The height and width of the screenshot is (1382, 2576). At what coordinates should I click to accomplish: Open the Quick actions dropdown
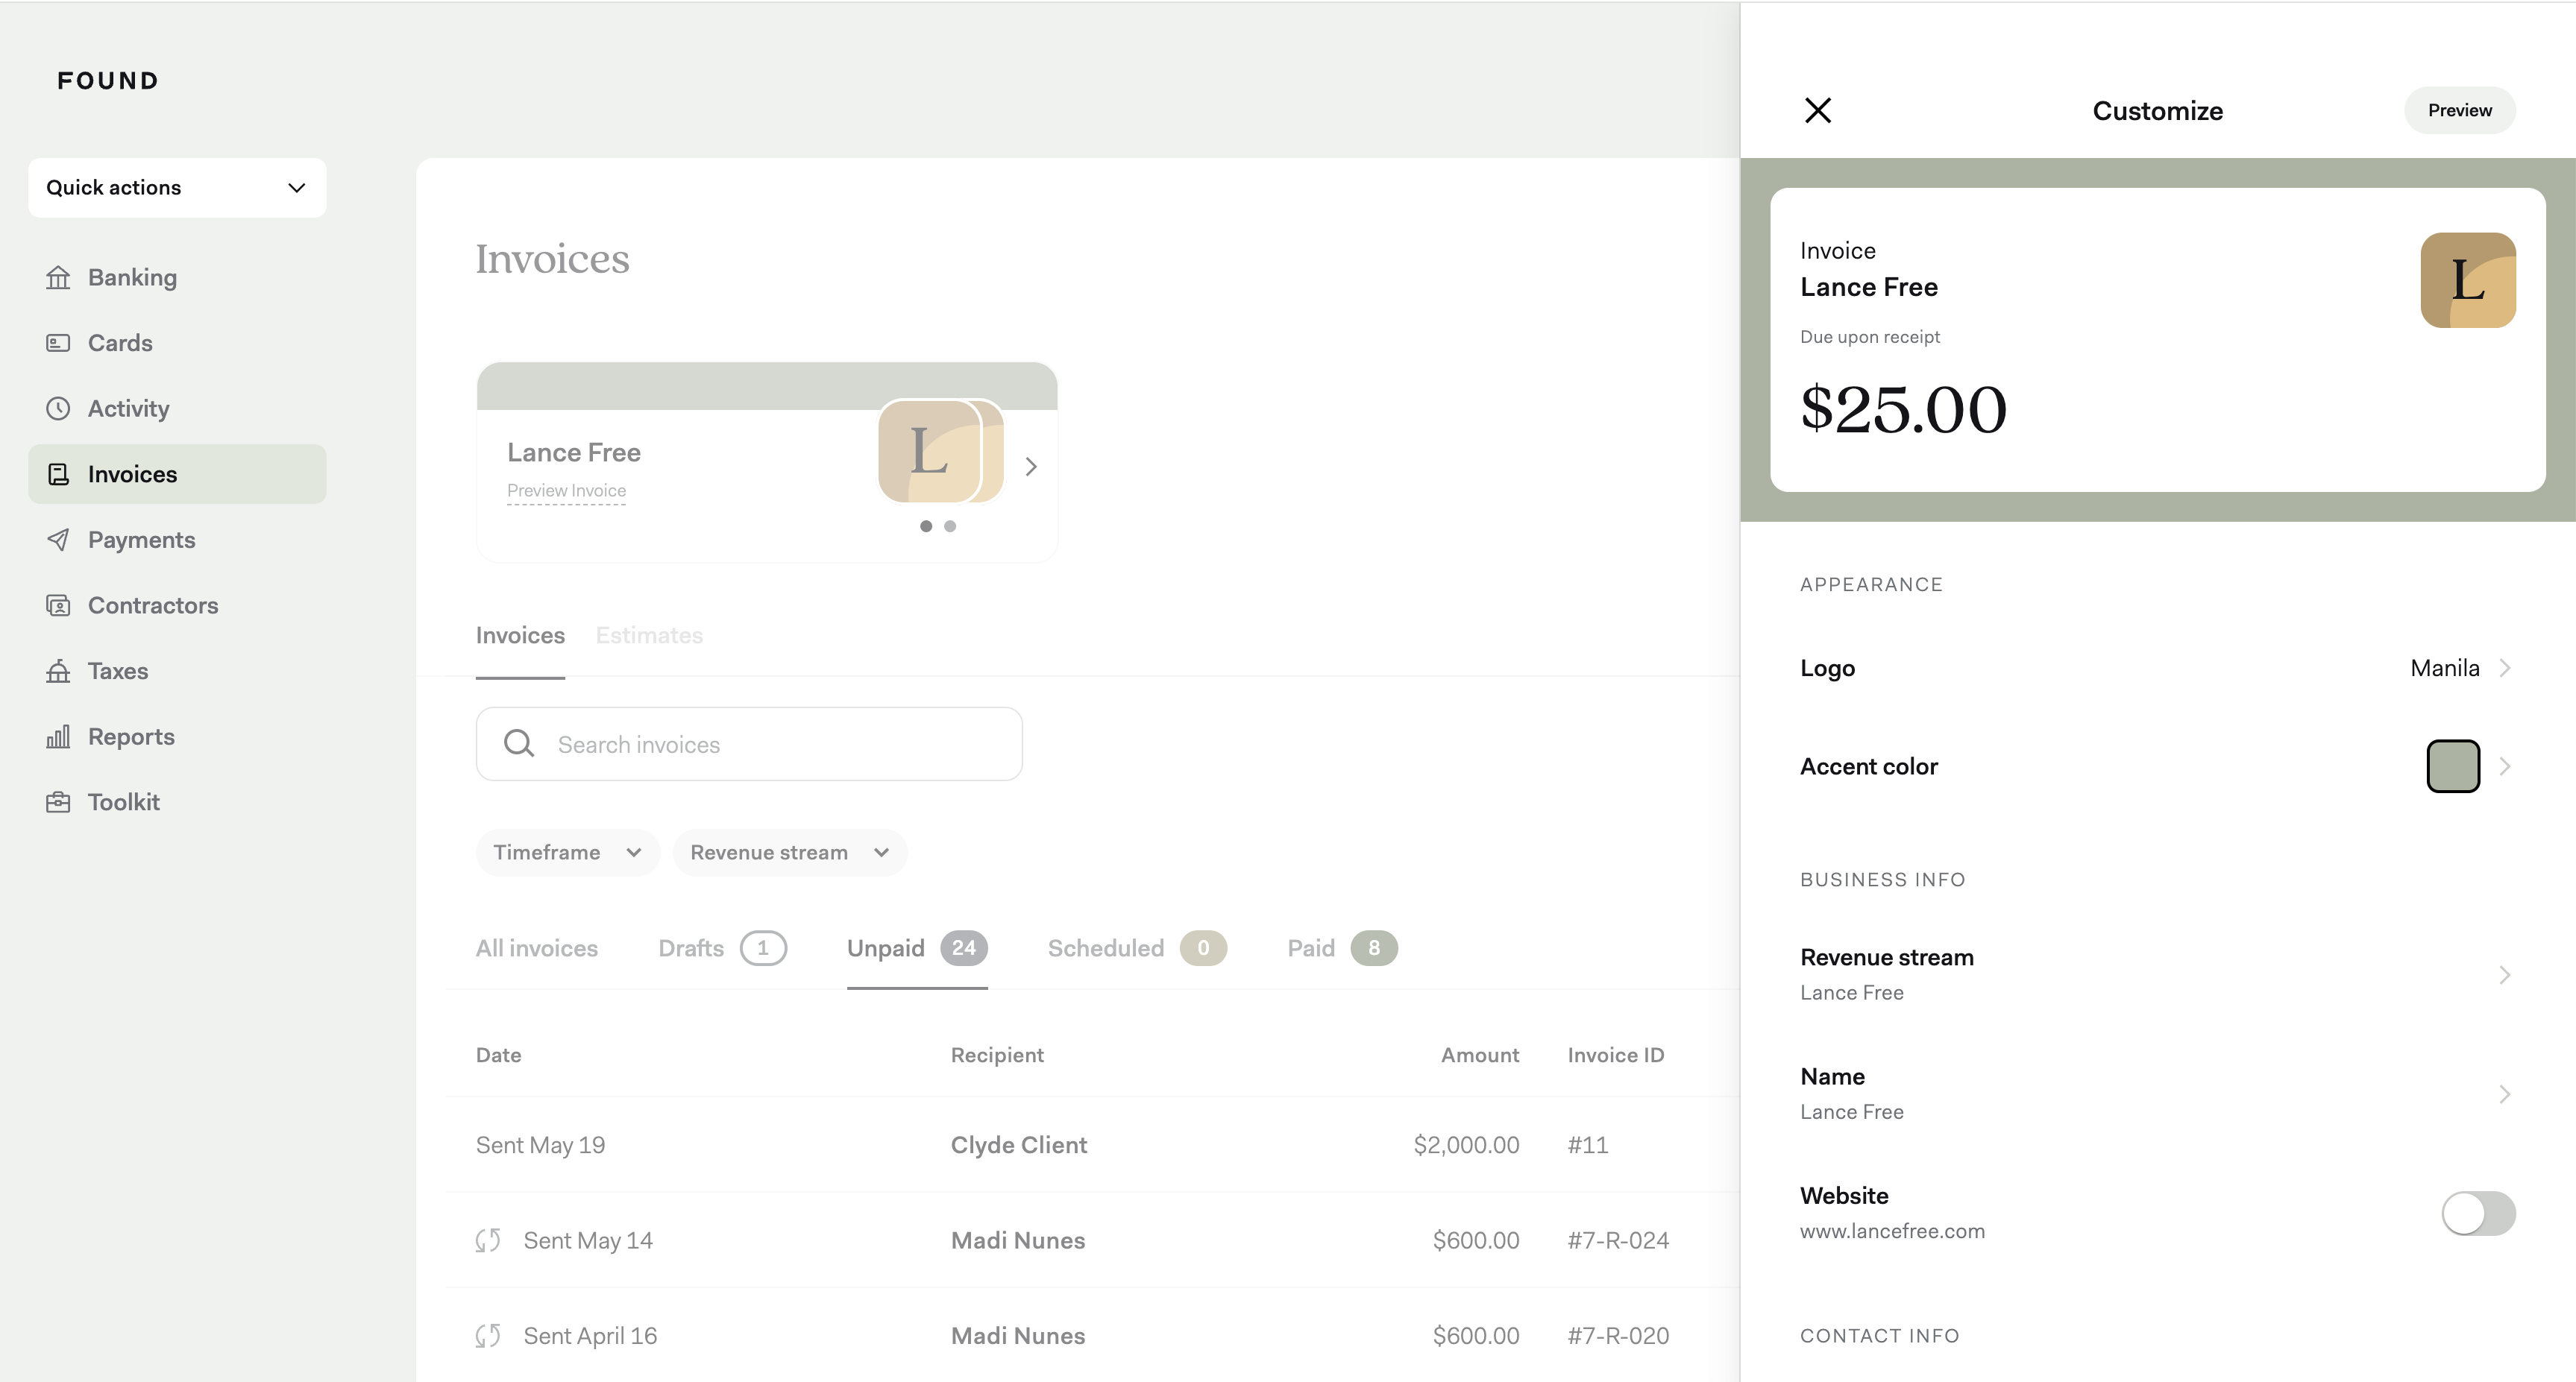(177, 188)
